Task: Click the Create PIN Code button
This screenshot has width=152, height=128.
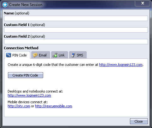Action: [26, 75]
